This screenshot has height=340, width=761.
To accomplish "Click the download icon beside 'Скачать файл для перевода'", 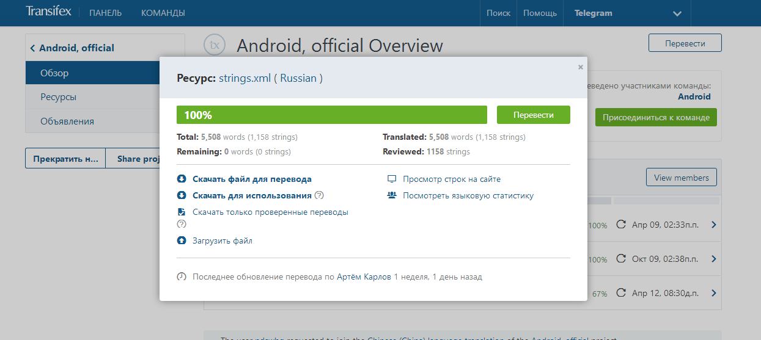I will point(181,179).
